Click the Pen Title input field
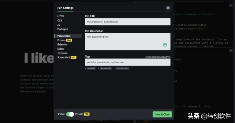 [x=128, y=22]
